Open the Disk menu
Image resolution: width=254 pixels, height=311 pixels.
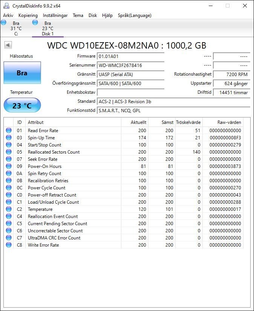pyautogui.click(x=93, y=15)
